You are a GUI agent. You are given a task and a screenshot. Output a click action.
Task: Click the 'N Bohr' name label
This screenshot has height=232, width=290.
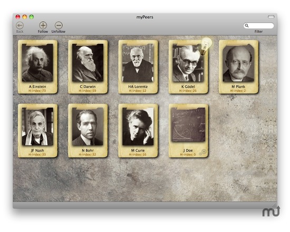pyautogui.click(x=88, y=150)
